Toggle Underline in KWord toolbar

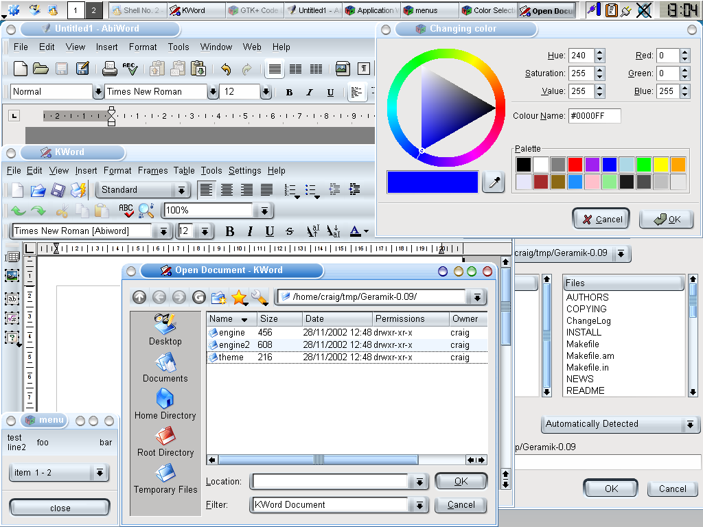click(269, 231)
